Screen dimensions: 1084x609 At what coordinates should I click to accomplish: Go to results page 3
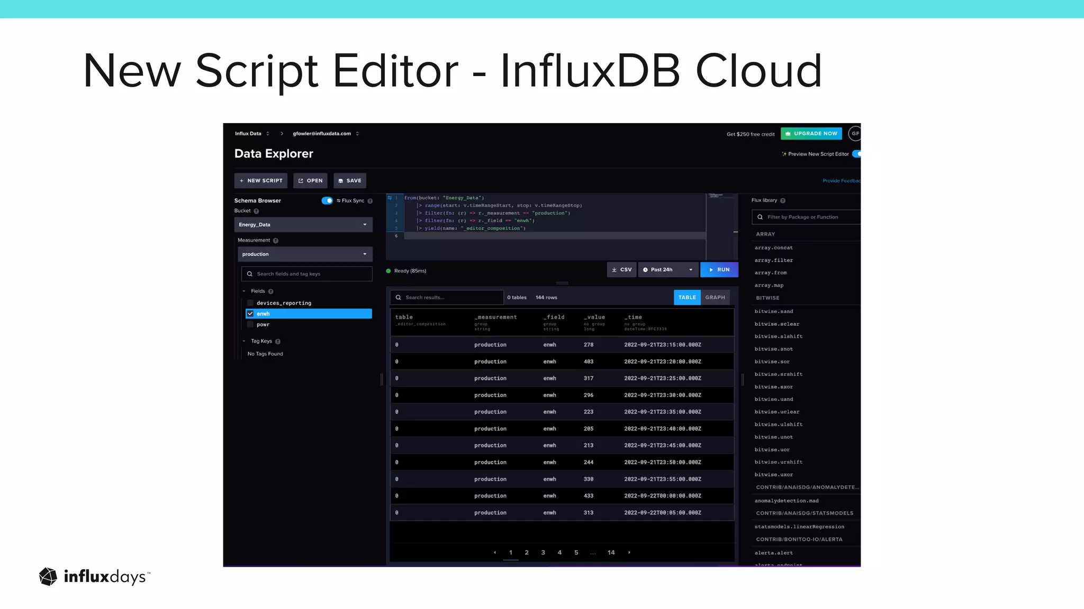point(543,552)
